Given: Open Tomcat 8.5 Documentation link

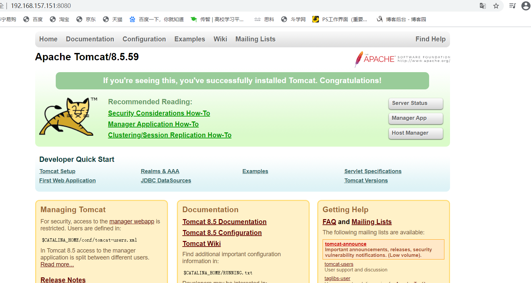Looking at the screenshot, I should pyautogui.click(x=224, y=222).
